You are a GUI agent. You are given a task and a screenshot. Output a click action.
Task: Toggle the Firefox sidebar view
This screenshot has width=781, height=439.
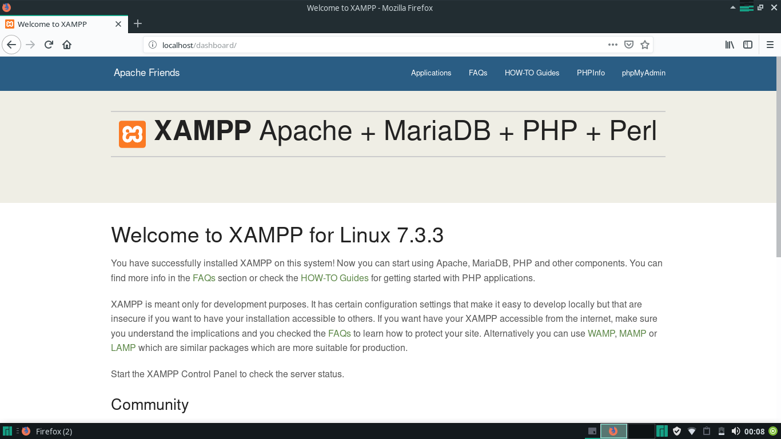pyautogui.click(x=748, y=45)
